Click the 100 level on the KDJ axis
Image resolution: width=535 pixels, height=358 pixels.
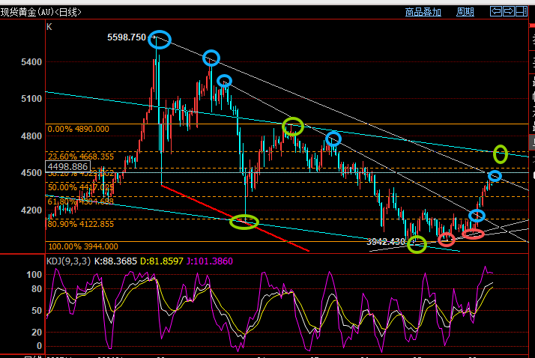tap(34, 274)
